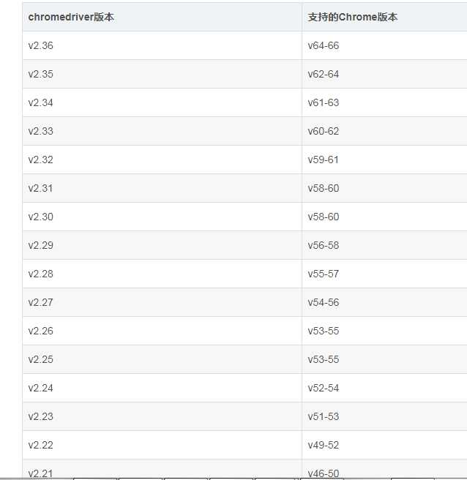Click the 支持的Chrome版本 column header
467x480 pixels.
[x=384, y=17]
